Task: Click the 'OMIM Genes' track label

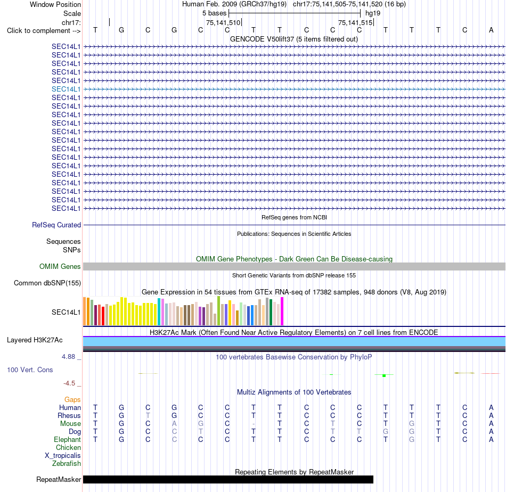Action: pos(60,266)
